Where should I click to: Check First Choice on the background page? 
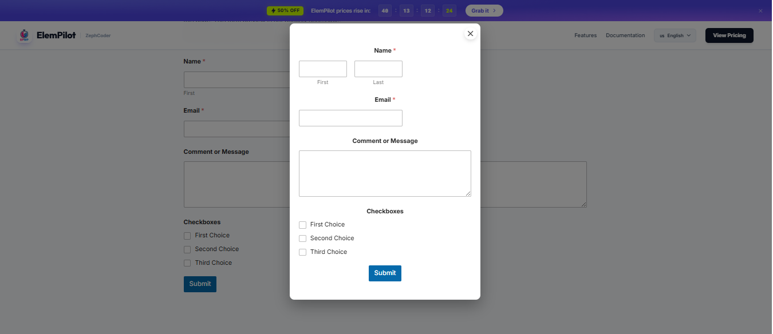(x=187, y=236)
